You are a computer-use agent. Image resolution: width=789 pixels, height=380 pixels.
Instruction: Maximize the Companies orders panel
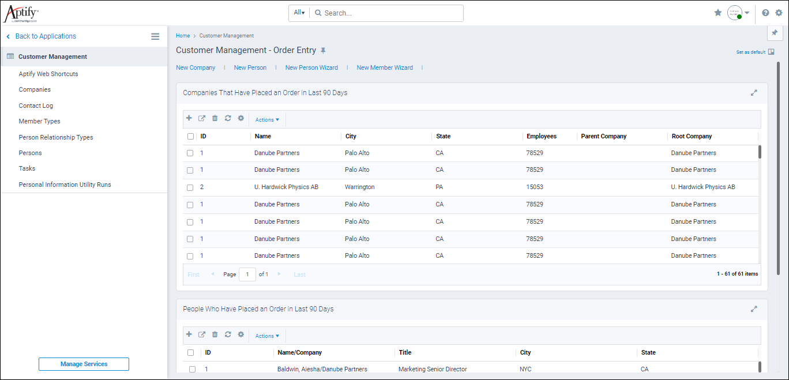tap(754, 92)
